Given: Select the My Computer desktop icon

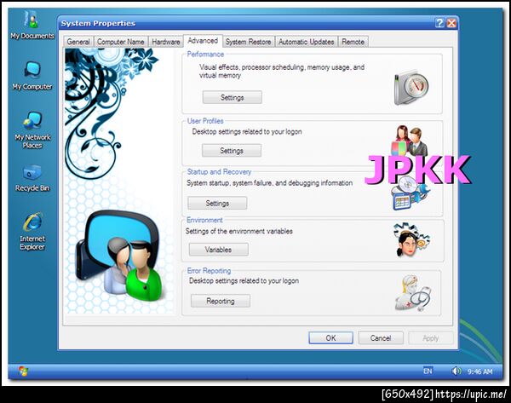Looking at the screenshot, I should pos(32,75).
